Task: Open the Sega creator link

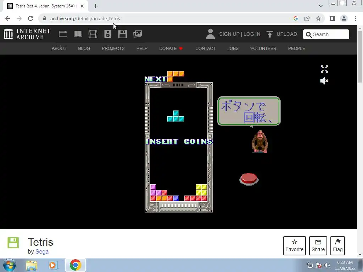Action: click(42, 251)
